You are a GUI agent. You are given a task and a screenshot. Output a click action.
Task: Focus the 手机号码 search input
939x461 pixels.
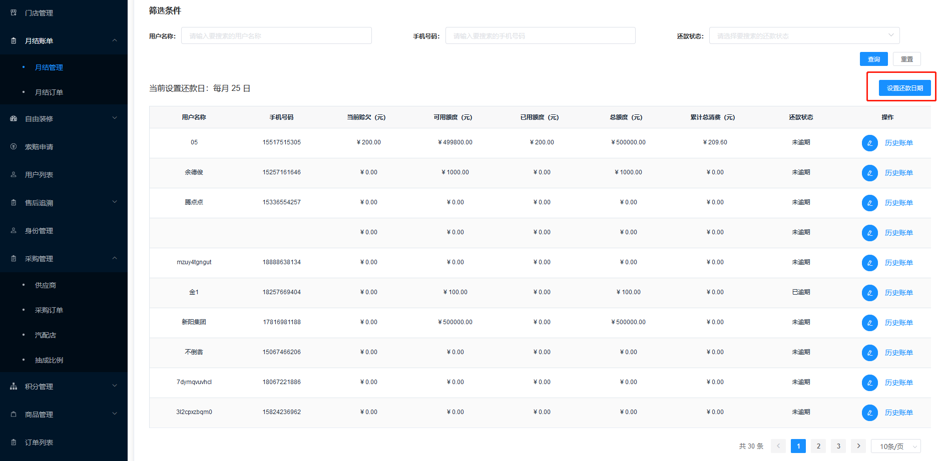pos(541,35)
